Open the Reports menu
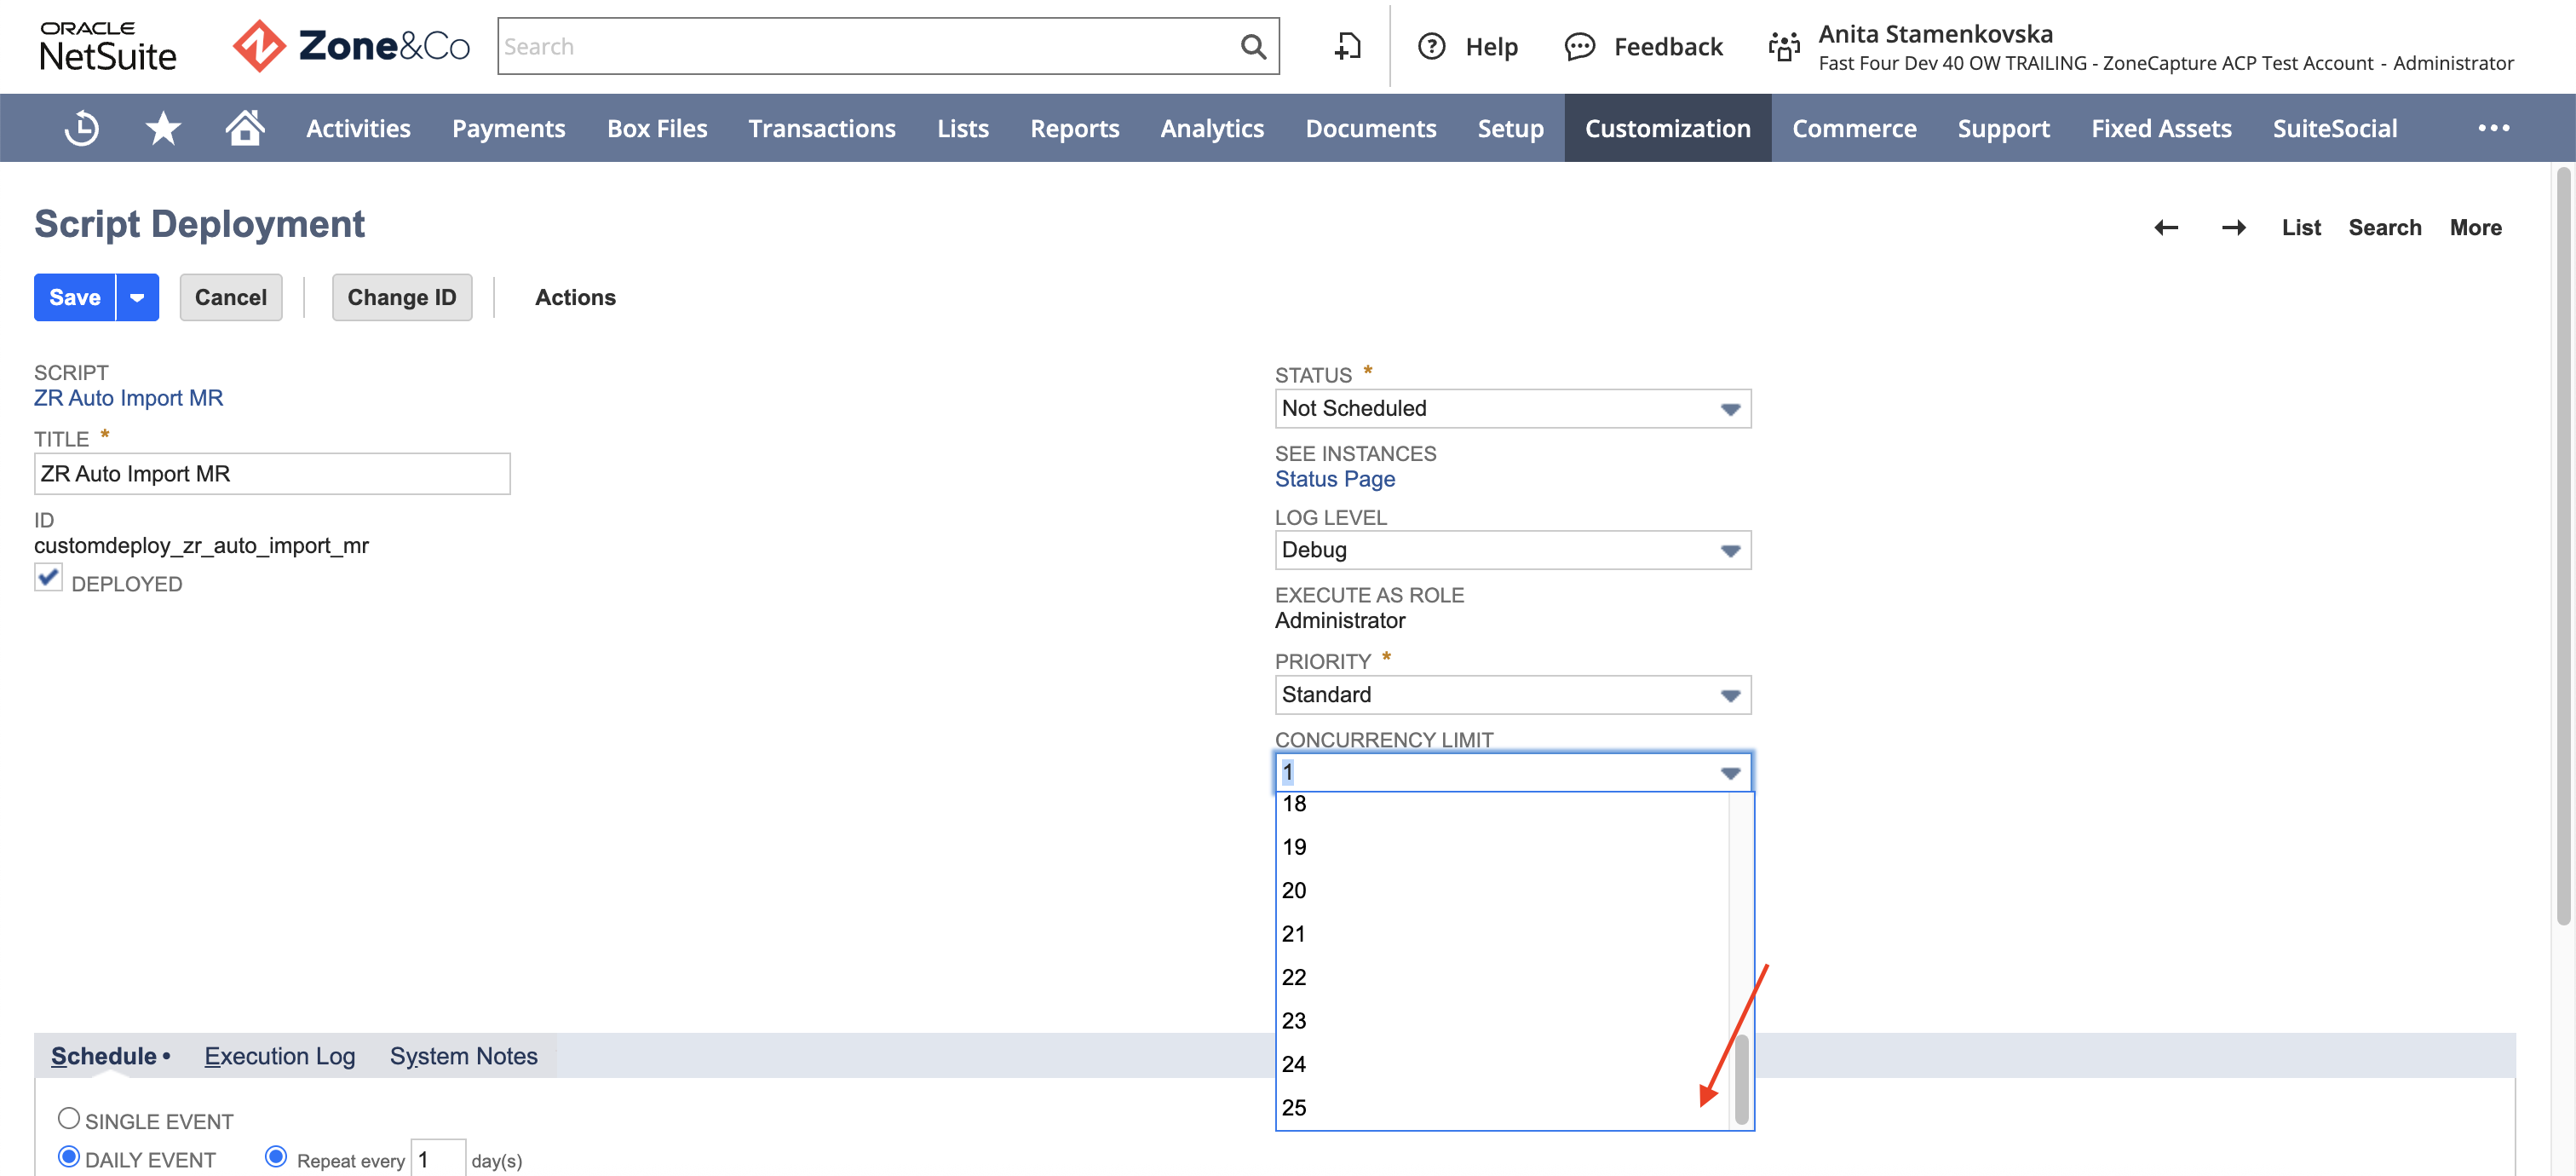 coord(1074,128)
